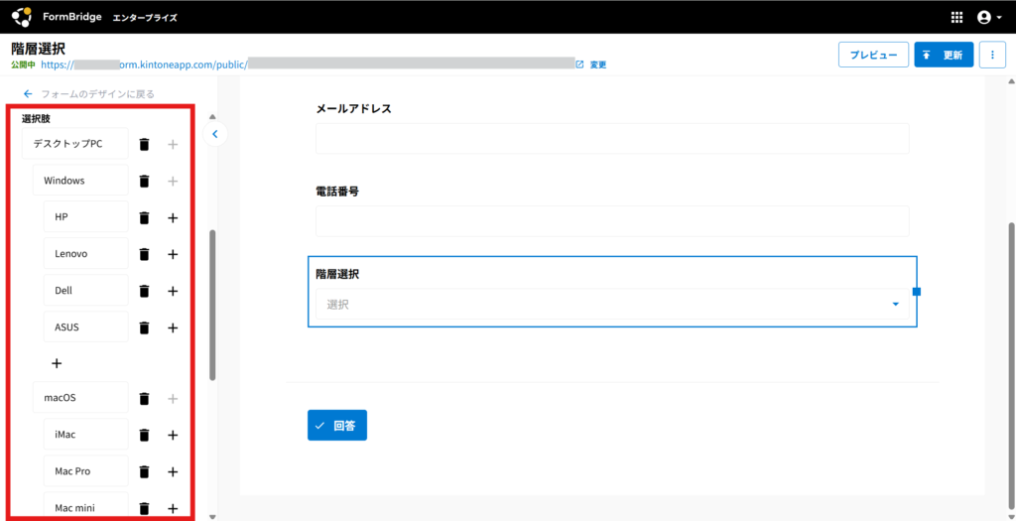1016x521 pixels.
Task: Add a sub-option under Dell
Action: pos(173,291)
